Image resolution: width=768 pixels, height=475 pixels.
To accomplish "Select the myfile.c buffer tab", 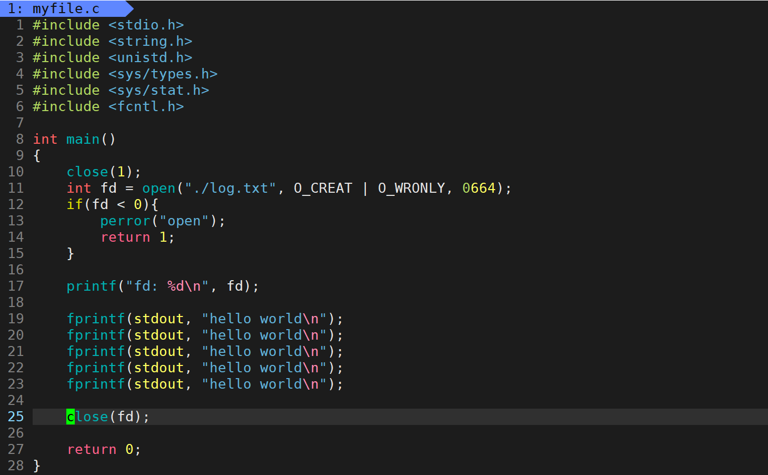I will [65, 8].
